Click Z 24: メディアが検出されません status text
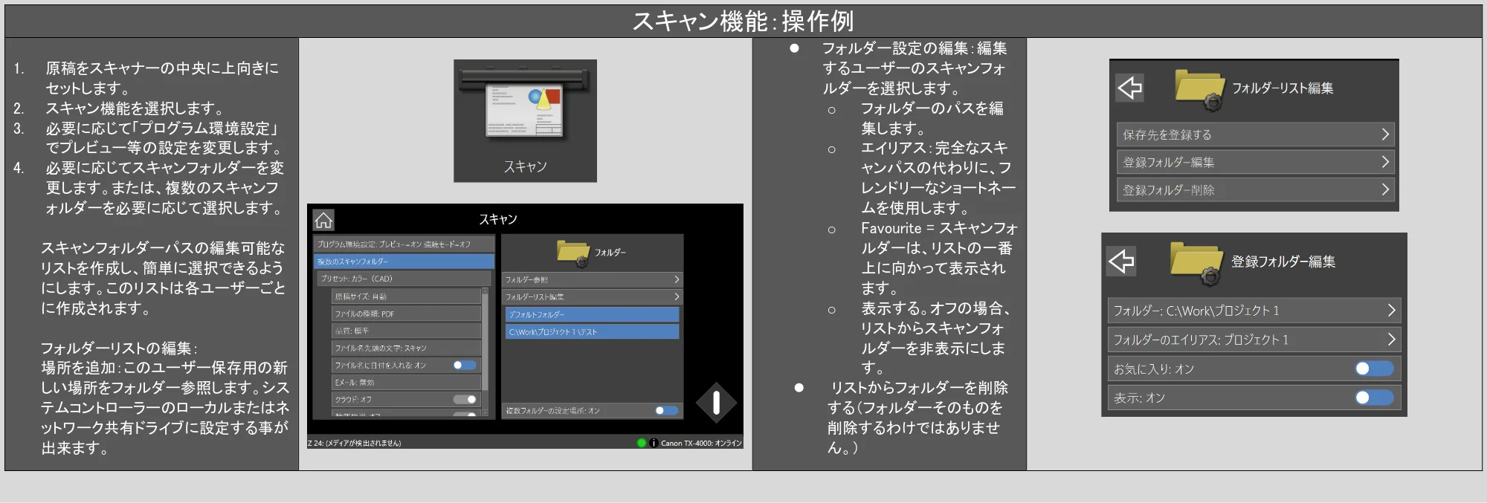This screenshot has height=503, width=1487. (355, 443)
